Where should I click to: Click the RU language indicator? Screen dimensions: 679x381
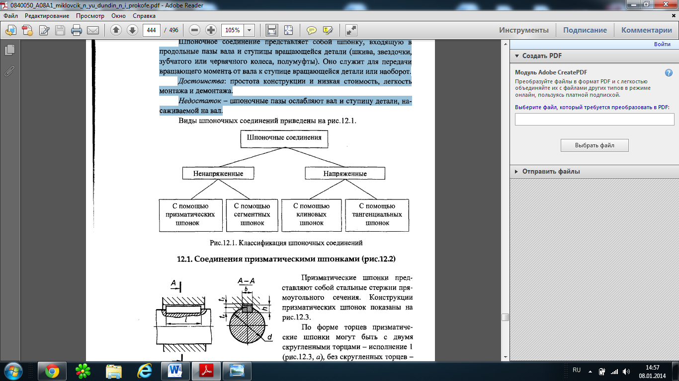577,370
